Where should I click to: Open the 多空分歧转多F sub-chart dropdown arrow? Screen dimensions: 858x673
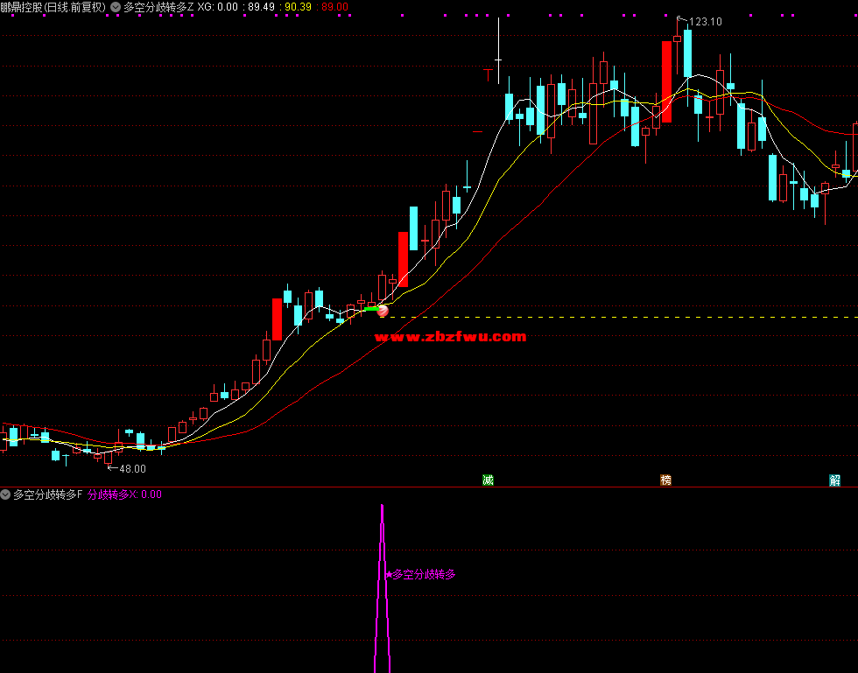[5, 494]
